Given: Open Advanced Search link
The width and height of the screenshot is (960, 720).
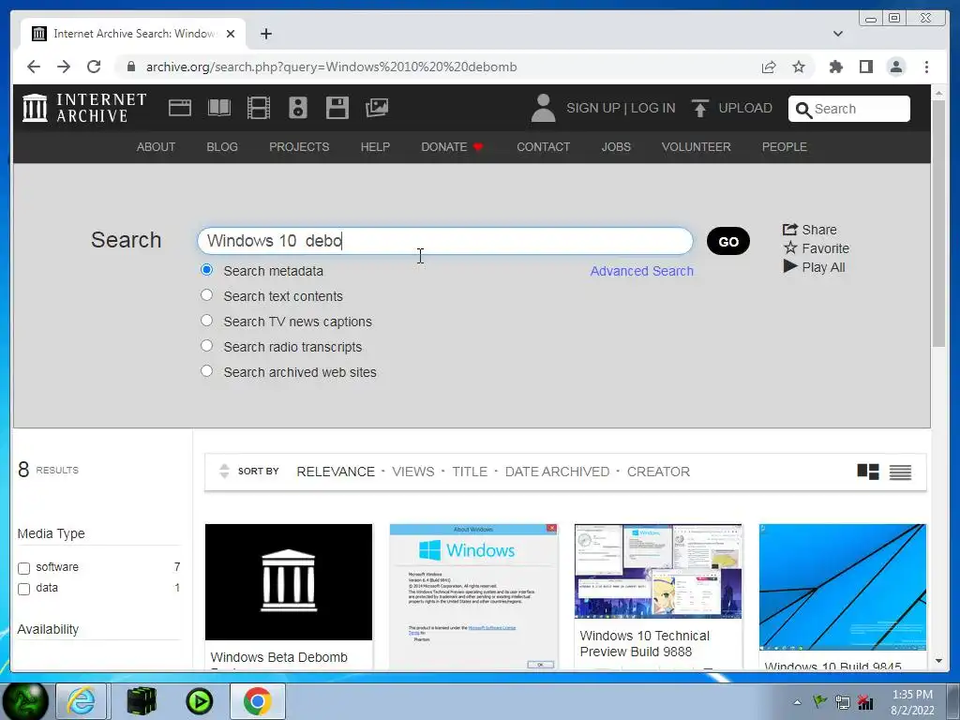Looking at the screenshot, I should (641, 271).
